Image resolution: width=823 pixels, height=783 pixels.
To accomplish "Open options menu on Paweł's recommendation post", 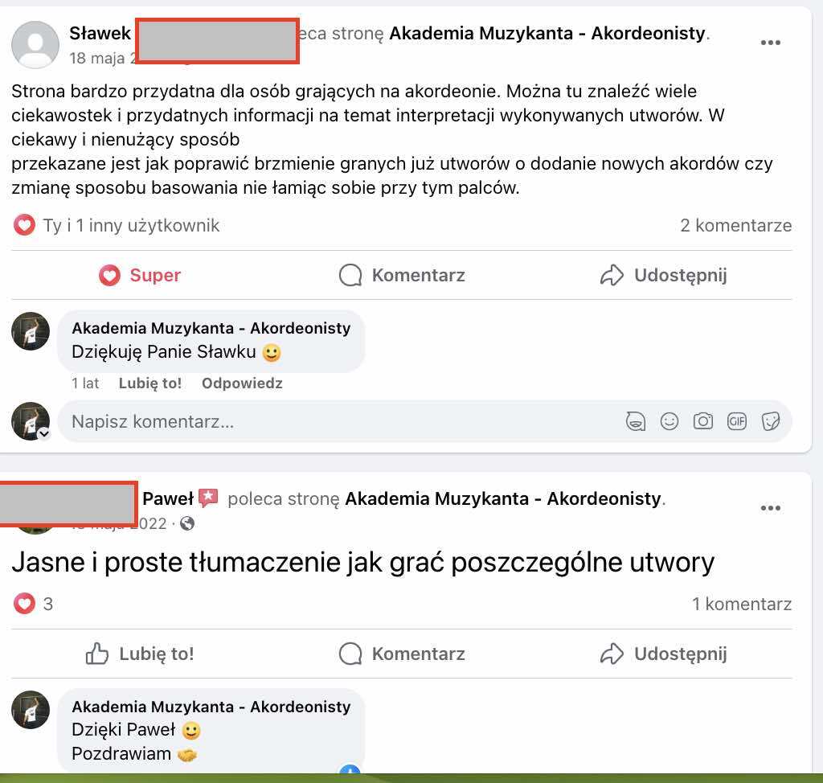I will (770, 508).
